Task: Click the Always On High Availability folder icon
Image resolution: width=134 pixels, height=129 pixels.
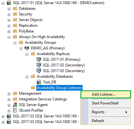Action: [x=15, y=37]
